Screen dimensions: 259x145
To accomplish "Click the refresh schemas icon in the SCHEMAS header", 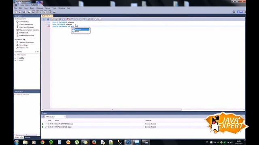I will (38, 52).
